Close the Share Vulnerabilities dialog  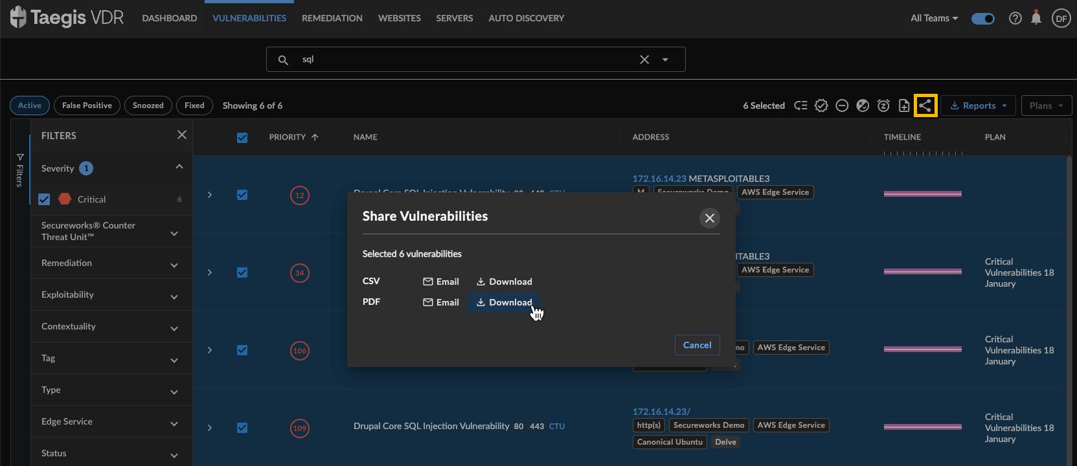coord(710,218)
